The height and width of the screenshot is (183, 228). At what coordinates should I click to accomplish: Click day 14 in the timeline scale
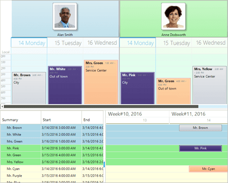(x=209, y=120)
